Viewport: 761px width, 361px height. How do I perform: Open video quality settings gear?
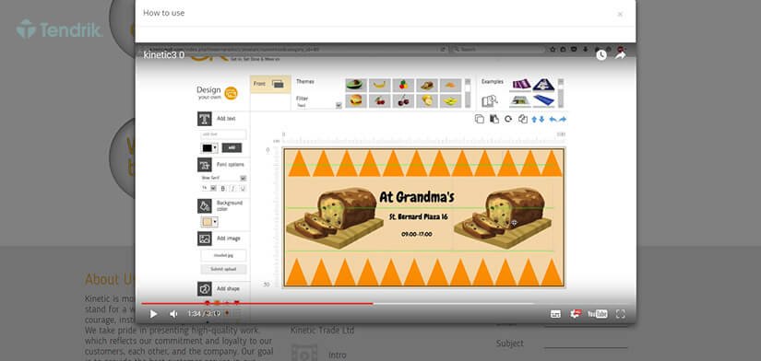click(x=576, y=313)
